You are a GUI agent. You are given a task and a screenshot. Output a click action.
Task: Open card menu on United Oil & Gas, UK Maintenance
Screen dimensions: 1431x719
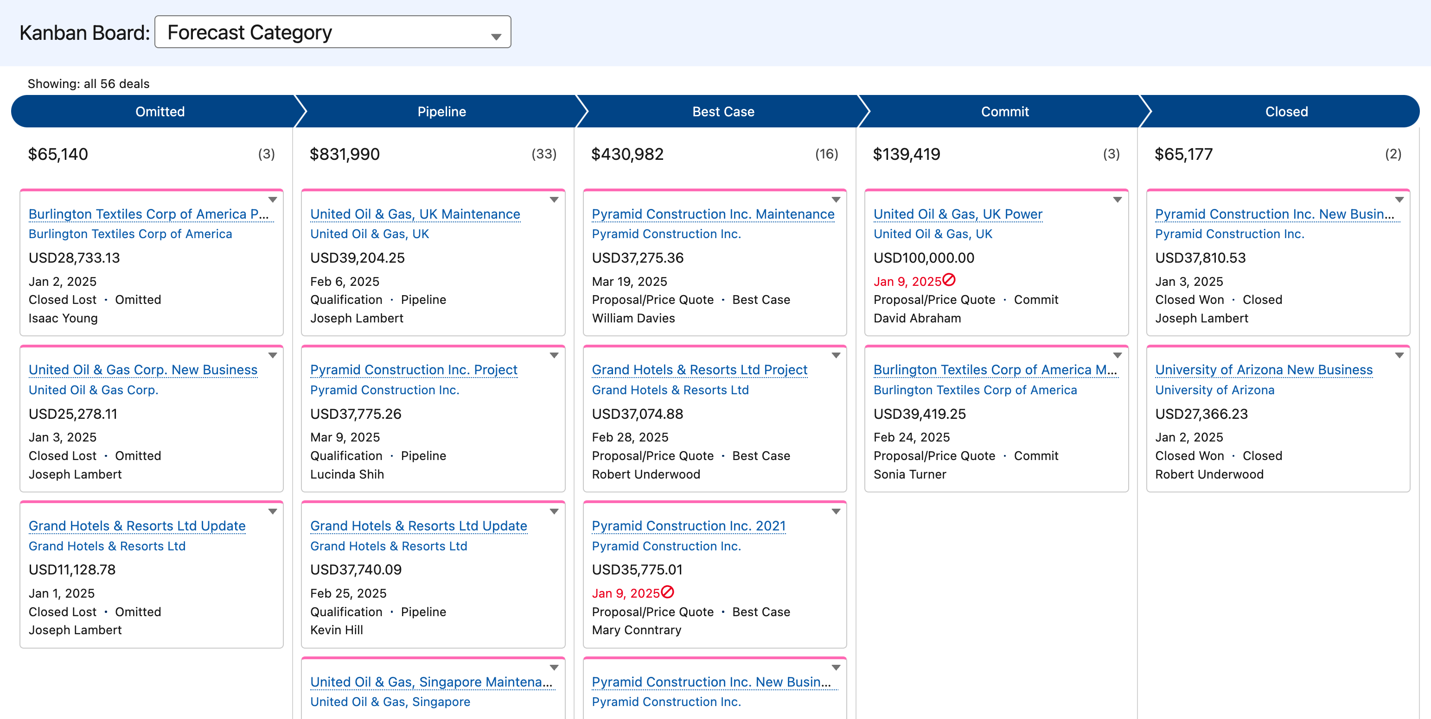tap(555, 200)
